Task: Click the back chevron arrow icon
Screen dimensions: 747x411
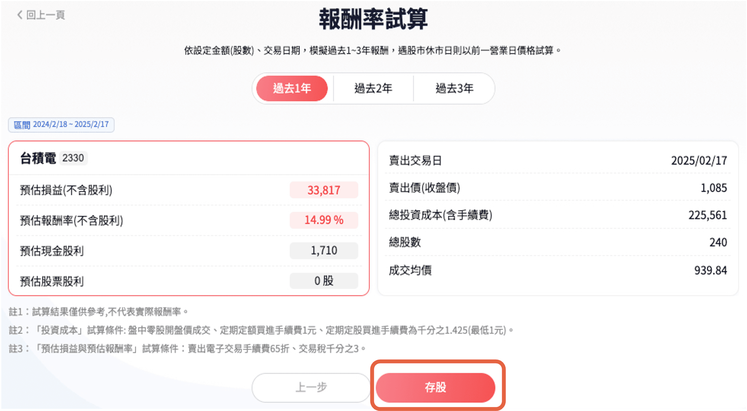Action: [20, 14]
